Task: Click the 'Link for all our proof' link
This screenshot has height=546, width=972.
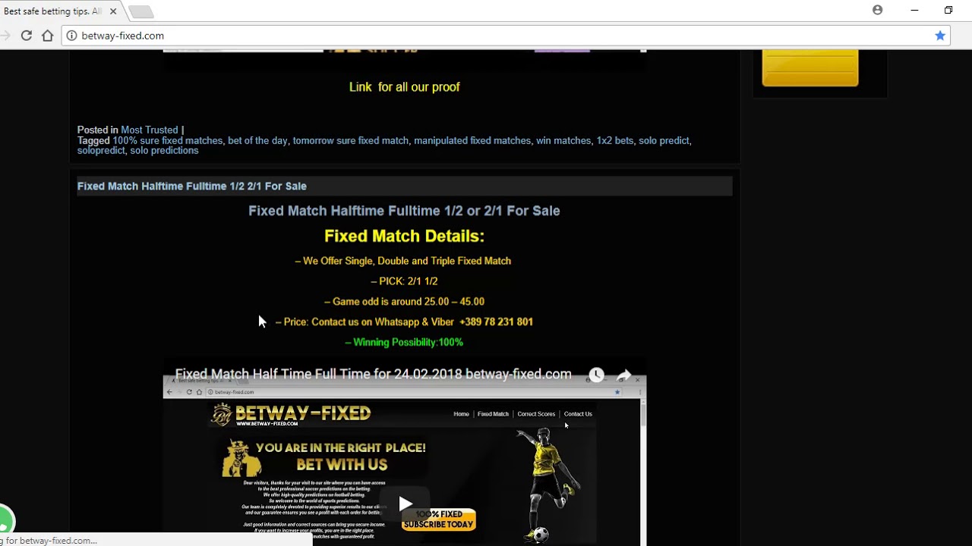Action: coord(404,87)
